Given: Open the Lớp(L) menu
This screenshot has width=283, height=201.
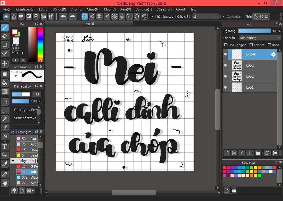Looking at the screenshot, I should (44, 9).
